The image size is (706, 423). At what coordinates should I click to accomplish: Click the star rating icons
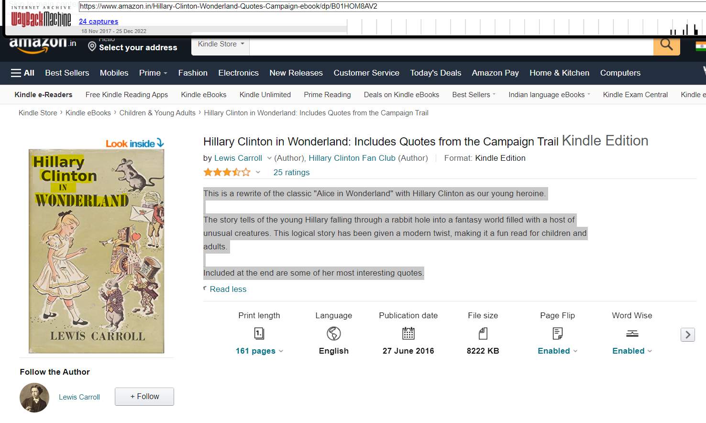point(227,172)
